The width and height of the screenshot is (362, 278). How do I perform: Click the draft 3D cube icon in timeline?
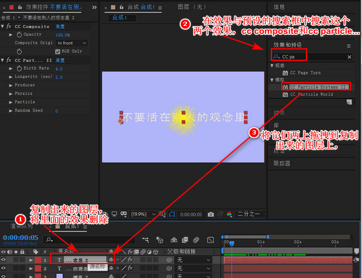(159, 240)
